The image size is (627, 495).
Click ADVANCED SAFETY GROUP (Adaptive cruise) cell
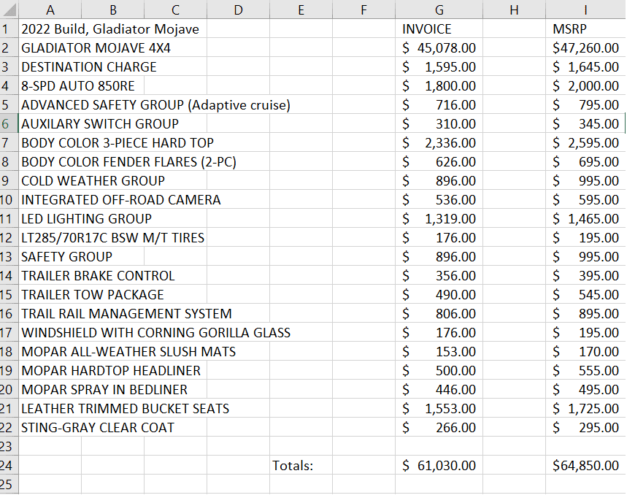point(155,104)
